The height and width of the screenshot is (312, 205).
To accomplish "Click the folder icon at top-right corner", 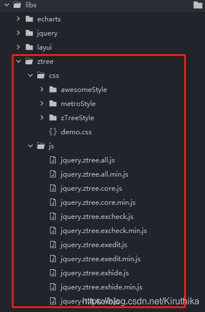I will (x=198, y=5).
